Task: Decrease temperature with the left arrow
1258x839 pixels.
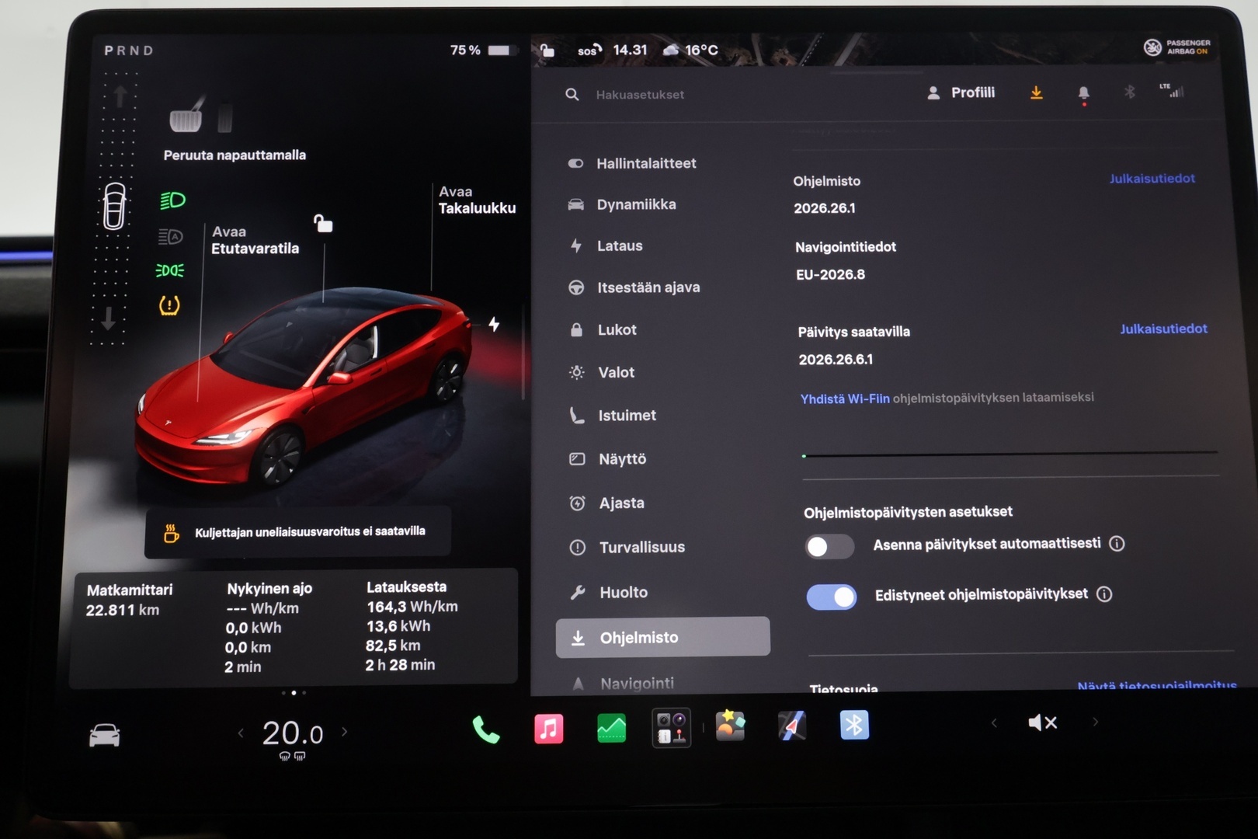Action: pos(241,733)
